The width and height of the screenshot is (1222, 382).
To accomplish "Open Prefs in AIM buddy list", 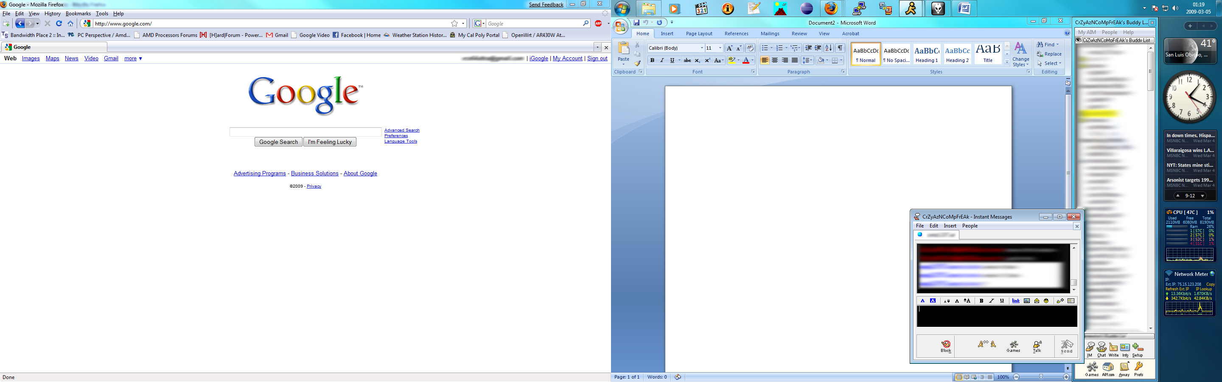I will pos(1138,369).
